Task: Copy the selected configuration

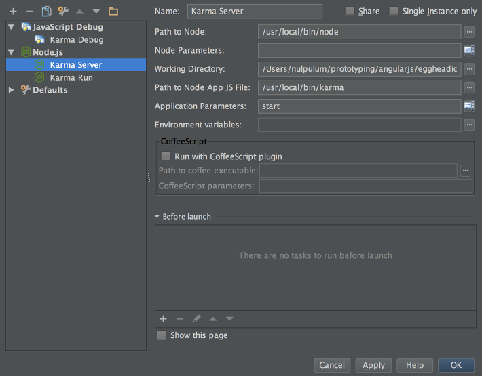Action: coord(46,12)
